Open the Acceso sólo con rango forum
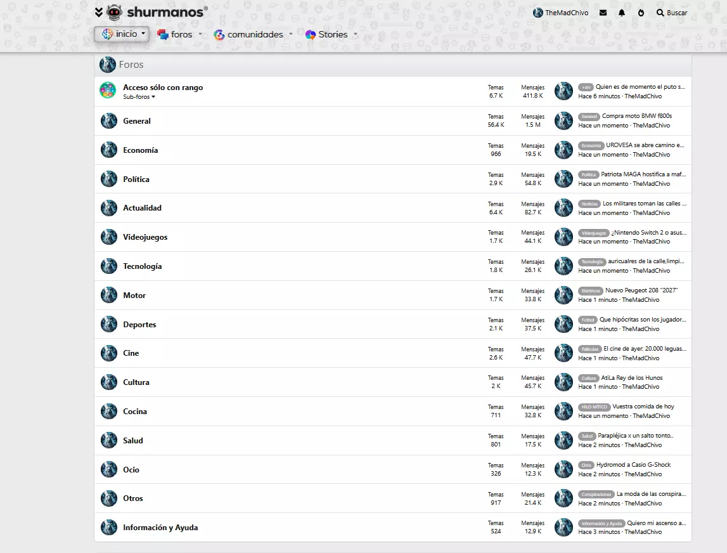 click(163, 88)
